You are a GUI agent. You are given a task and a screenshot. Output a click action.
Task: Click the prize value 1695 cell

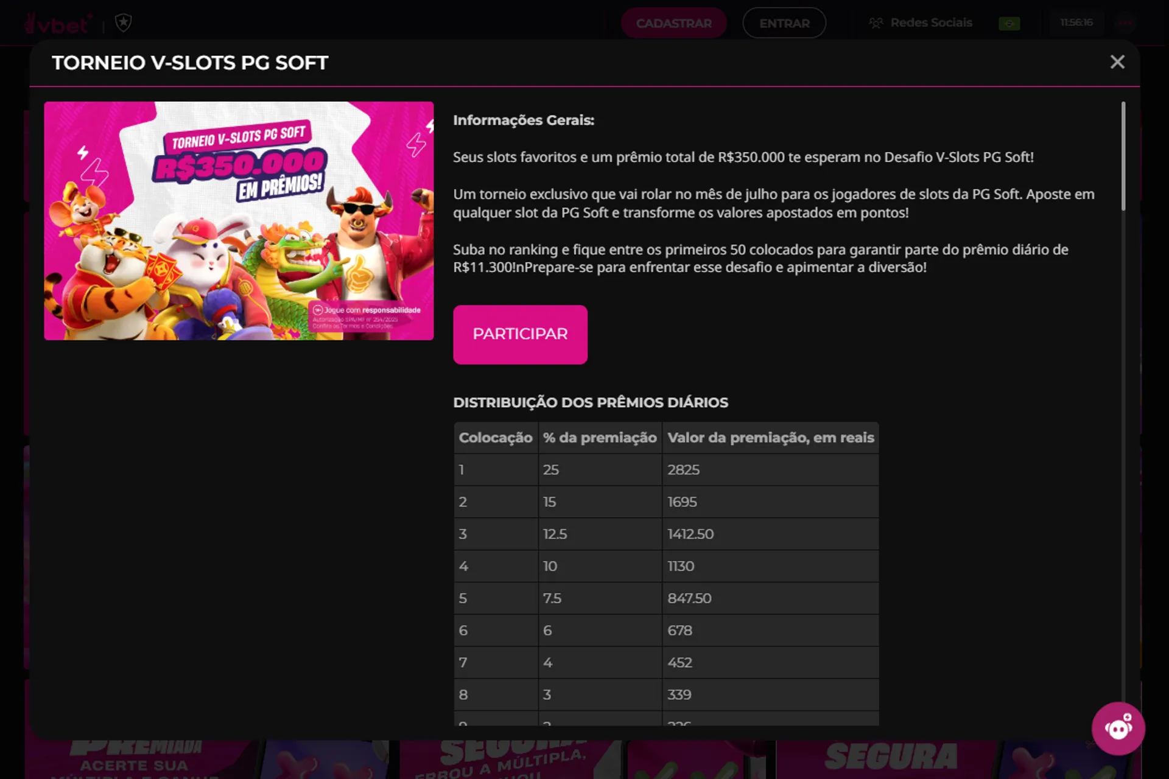pos(771,502)
